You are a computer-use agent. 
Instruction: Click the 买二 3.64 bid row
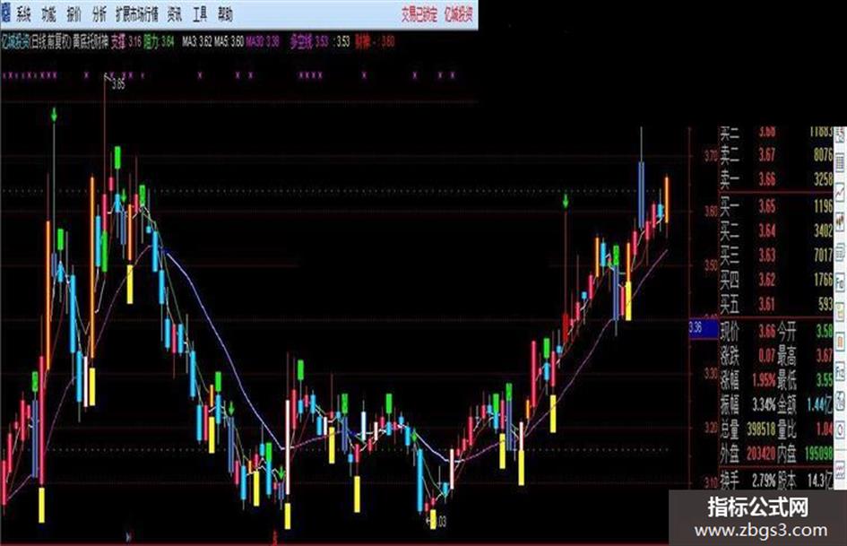coord(776,230)
